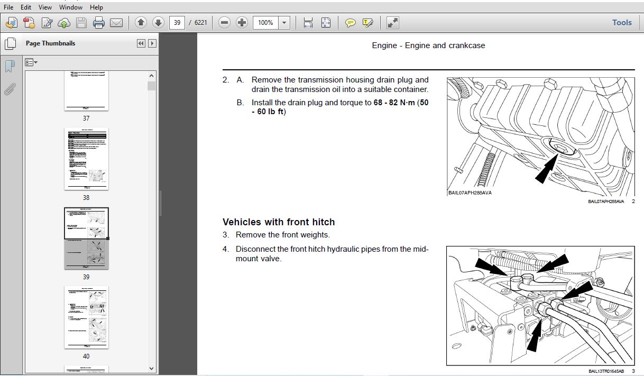This screenshot has width=644, height=376.
Task: Click the upload to cloud icon
Action: pyautogui.click(x=64, y=23)
